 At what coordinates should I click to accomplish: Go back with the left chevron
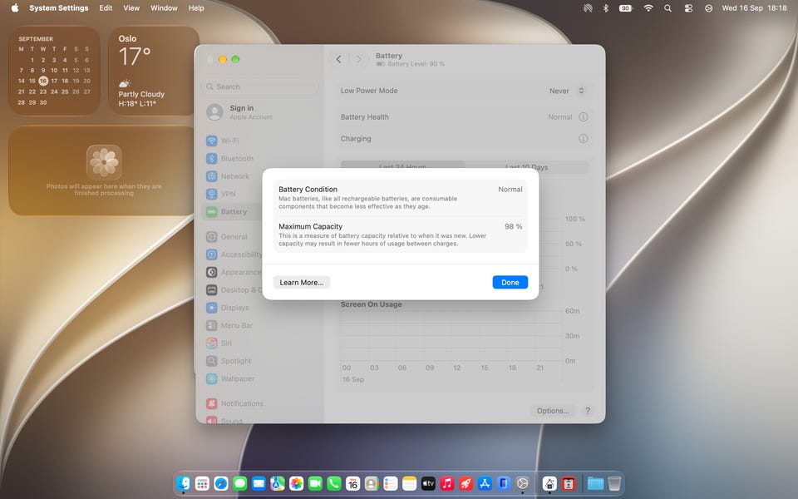click(x=339, y=59)
